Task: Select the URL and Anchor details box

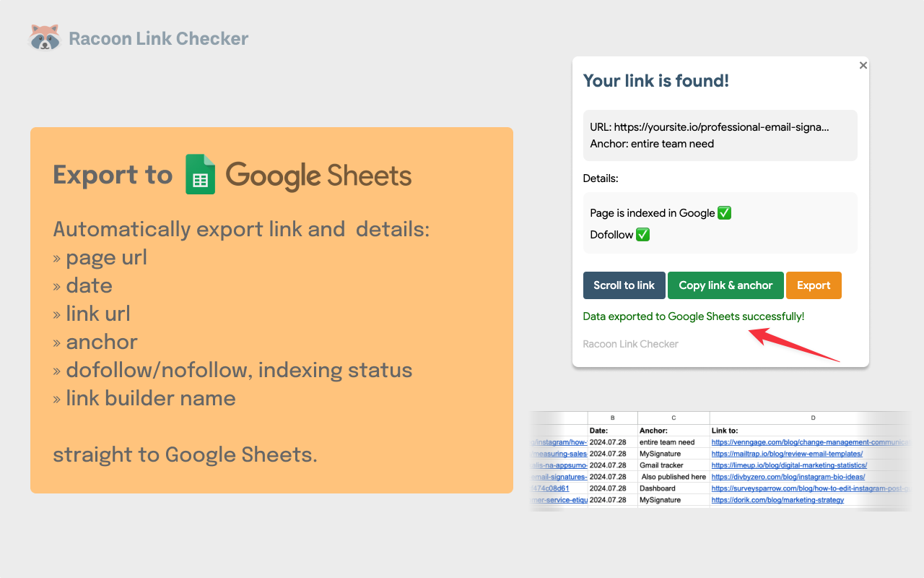Action: [x=720, y=135]
